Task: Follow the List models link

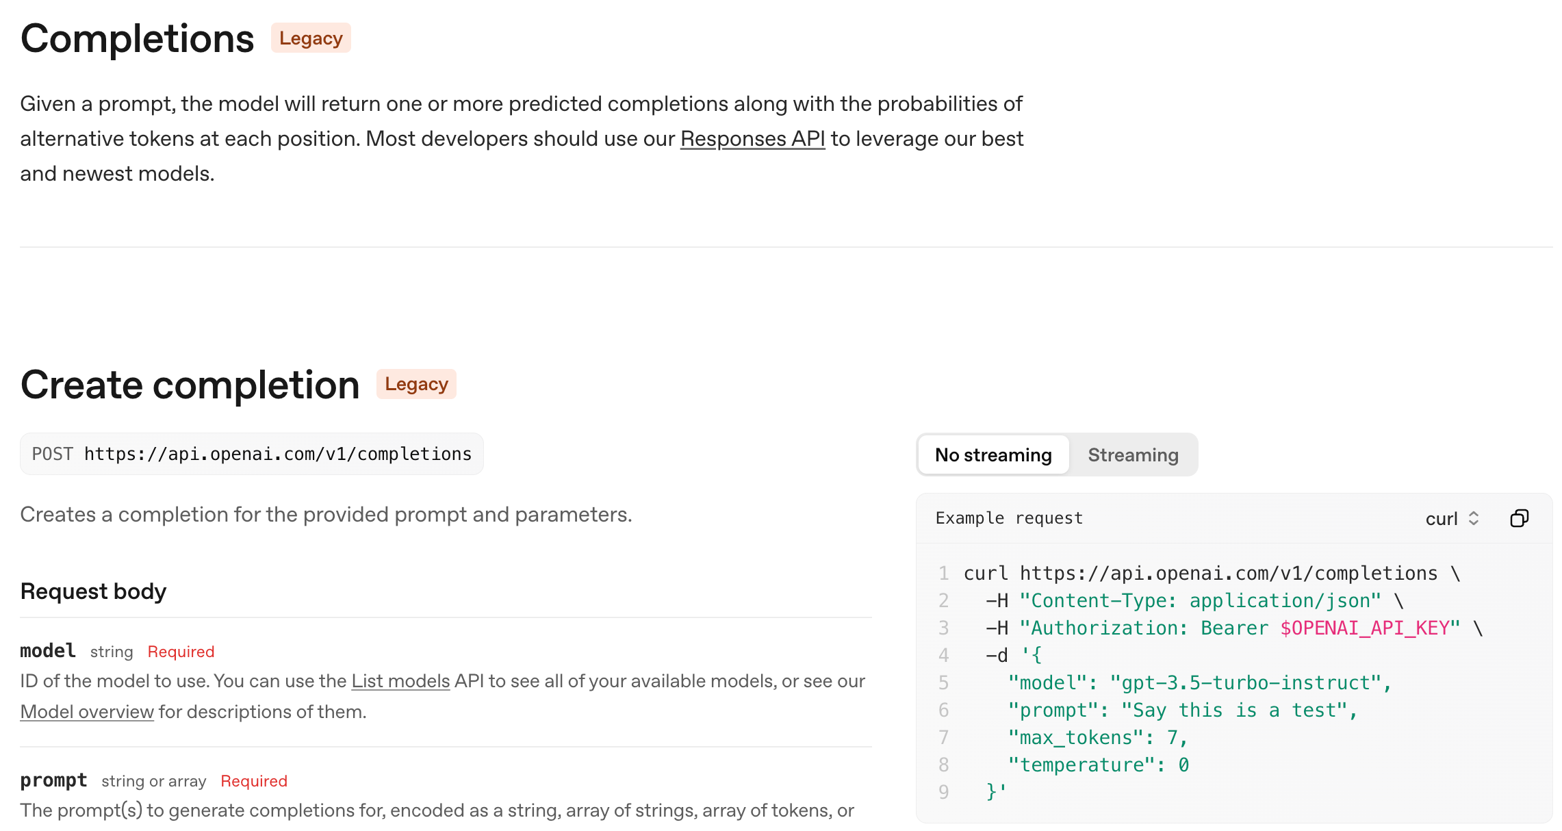Action: [400, 681]
